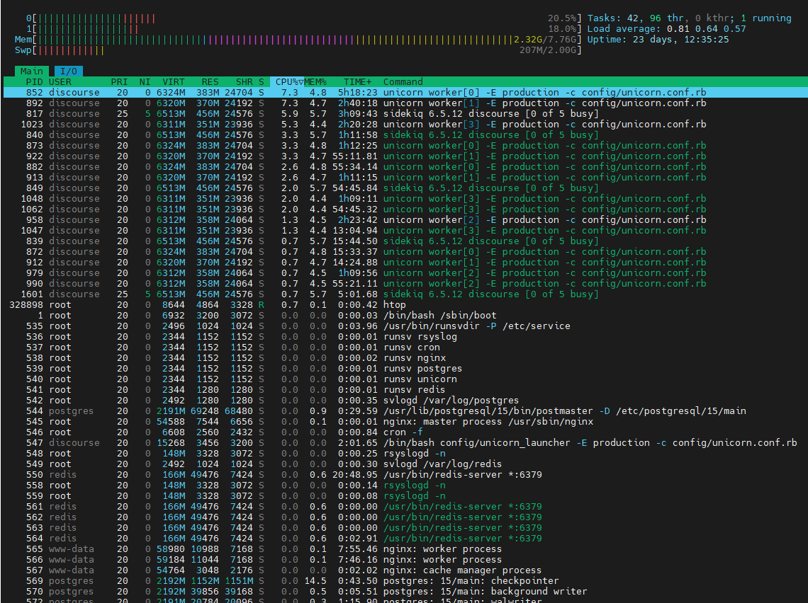The width and height of the screenshot is (808, 603).
Task: Select process row PID 892
Action: tap(404, 103)
